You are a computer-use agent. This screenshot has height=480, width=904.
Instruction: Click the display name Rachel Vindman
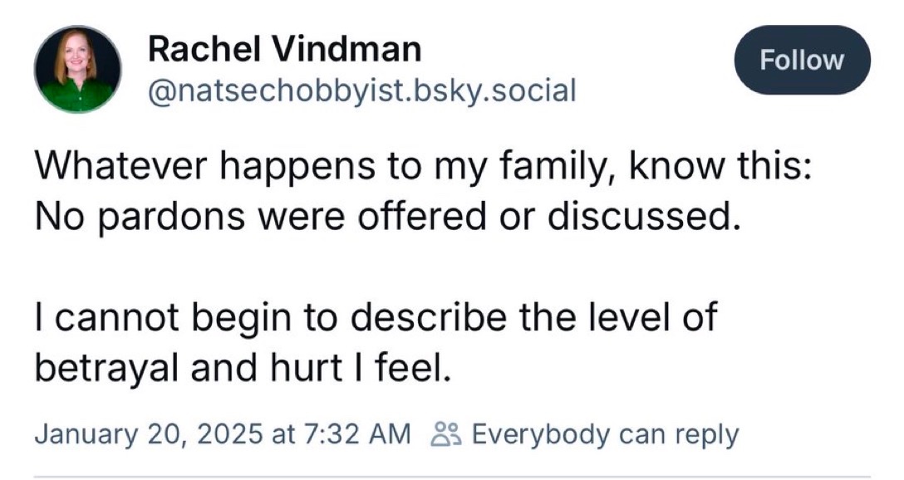tap(284, 50)
